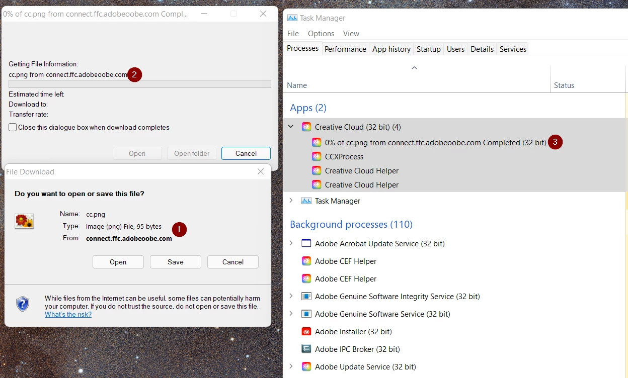Switch to the Startup tab

(429, 49)
